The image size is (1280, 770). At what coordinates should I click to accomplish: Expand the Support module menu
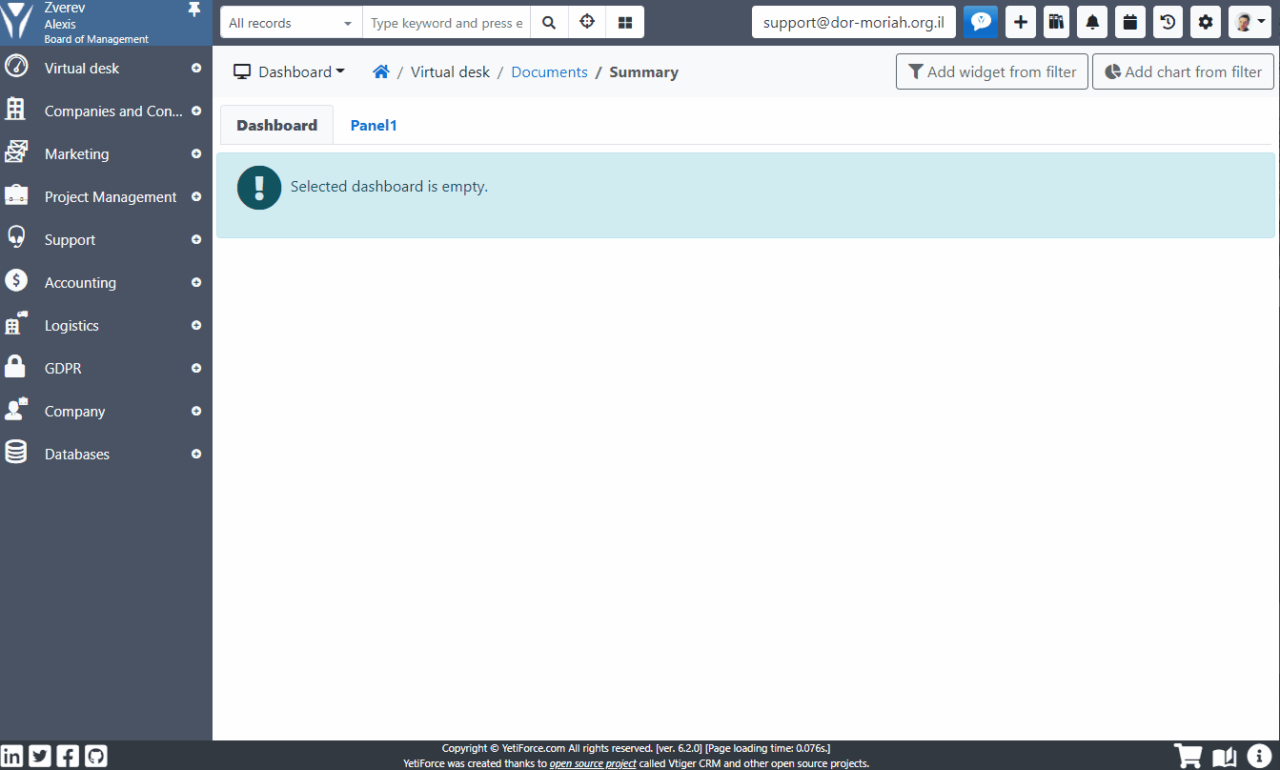195,239
